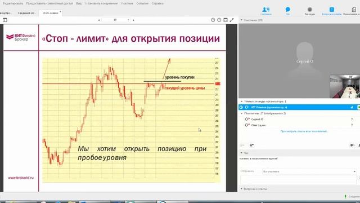This screenshot has height=203, width=360.
Task: Open the View menu
Action: [x=79, y=3]
